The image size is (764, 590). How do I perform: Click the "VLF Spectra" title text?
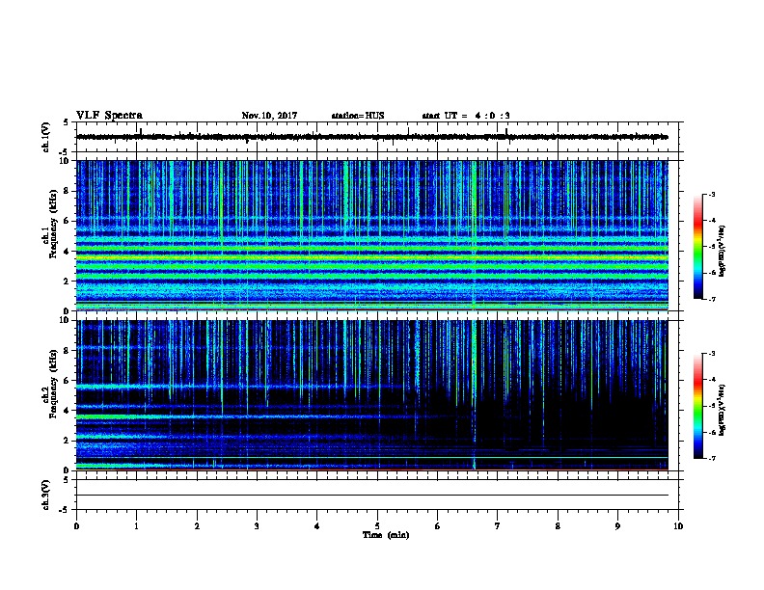pyautogui.click(x=109, y=116)
